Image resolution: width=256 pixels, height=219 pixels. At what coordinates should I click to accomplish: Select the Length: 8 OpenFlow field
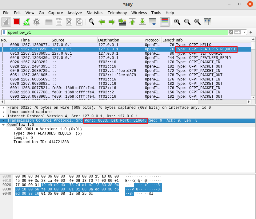tap(23, 138)
